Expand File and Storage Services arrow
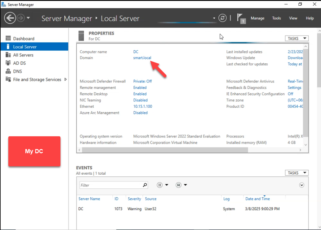Screen dimensions: 321x230 point(66,79)
